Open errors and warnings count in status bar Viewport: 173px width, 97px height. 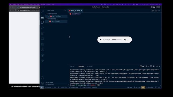pyautogui.click(x=64, y=87)
